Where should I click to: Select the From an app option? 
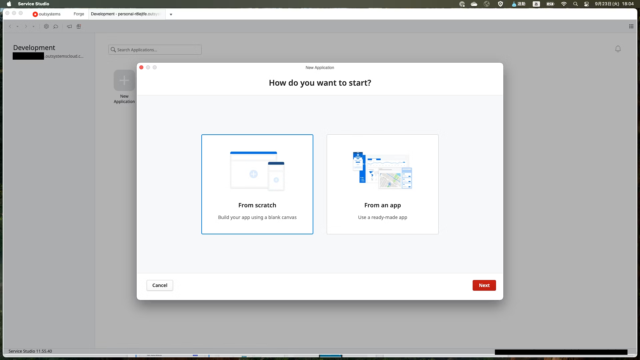click(x=382, y=184)
